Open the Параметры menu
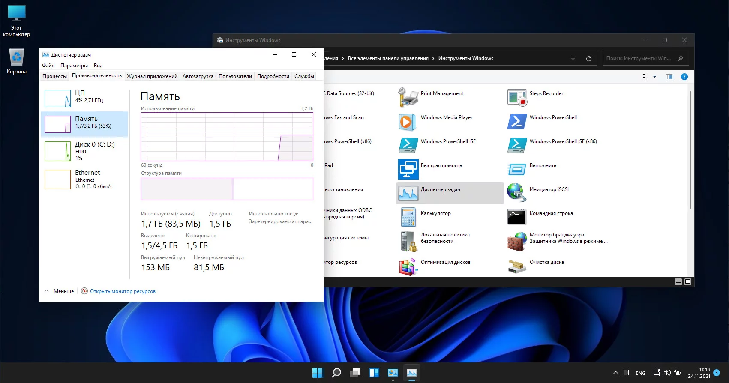 point(74,66)
